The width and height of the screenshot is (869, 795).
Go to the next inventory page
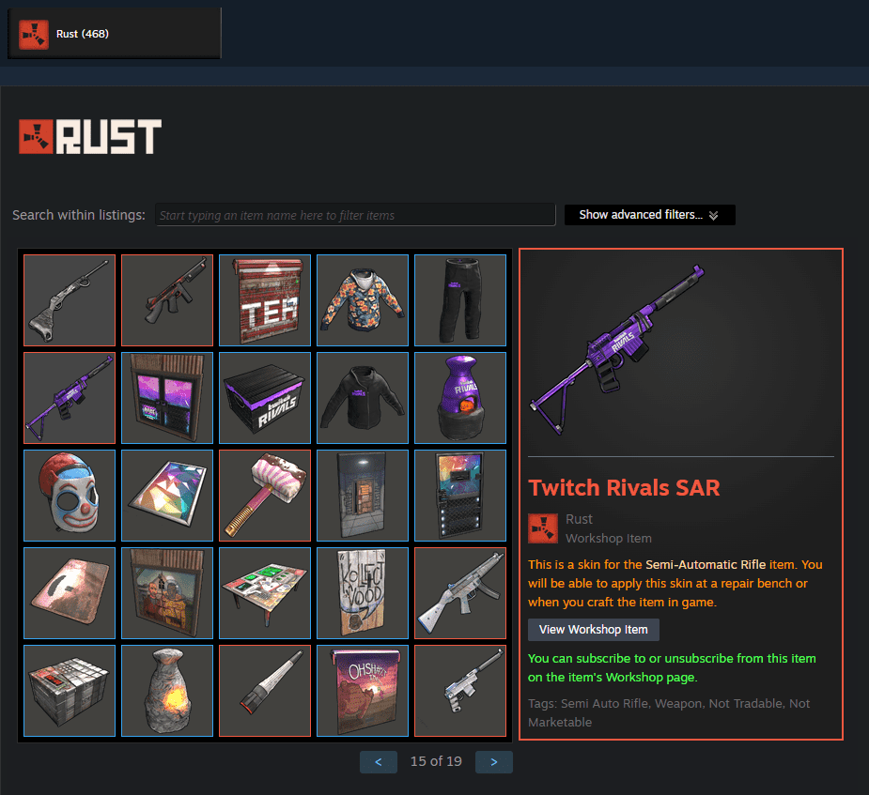coord(494,762)
